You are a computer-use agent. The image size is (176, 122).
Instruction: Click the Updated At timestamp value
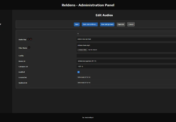[84, 83]
